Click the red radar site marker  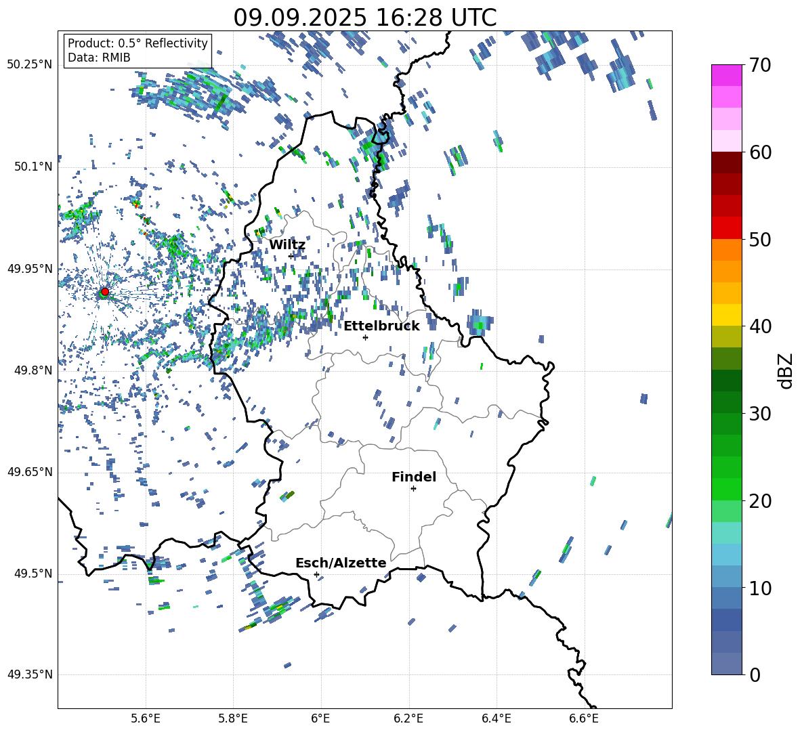[x=105, y=292]
